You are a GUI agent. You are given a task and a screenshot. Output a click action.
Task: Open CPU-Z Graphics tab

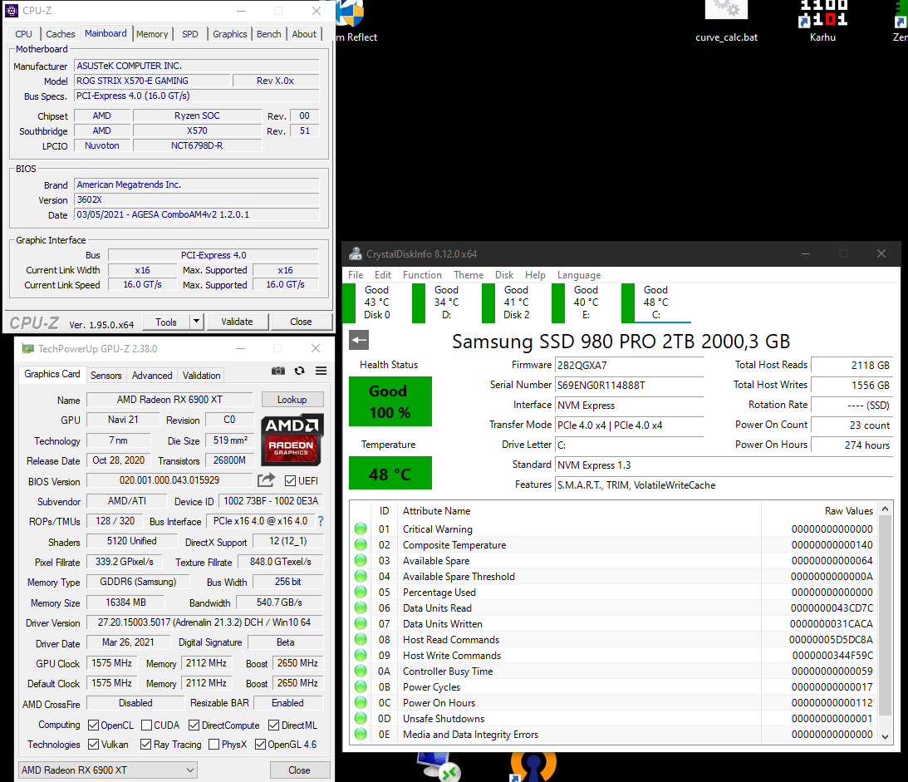point(230,34)
